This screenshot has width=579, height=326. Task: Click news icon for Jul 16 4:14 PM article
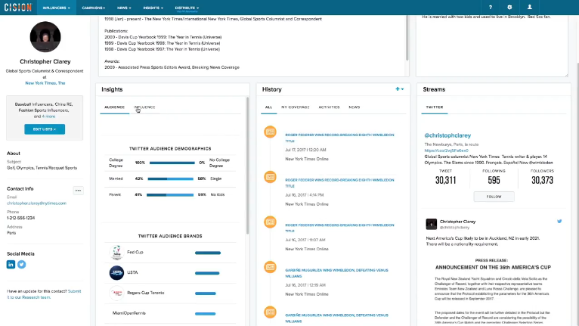(x=270, y=177)
